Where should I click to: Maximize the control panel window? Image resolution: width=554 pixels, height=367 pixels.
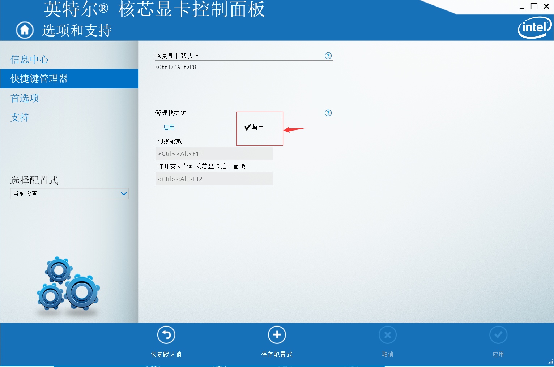pos(534,6)
